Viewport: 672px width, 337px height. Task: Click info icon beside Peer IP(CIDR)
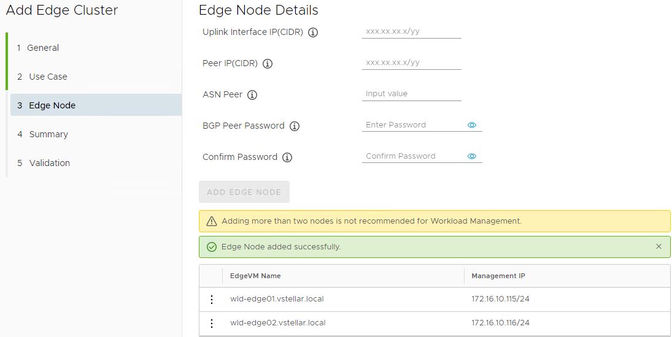pyautogui.click(x=268, y=64)
